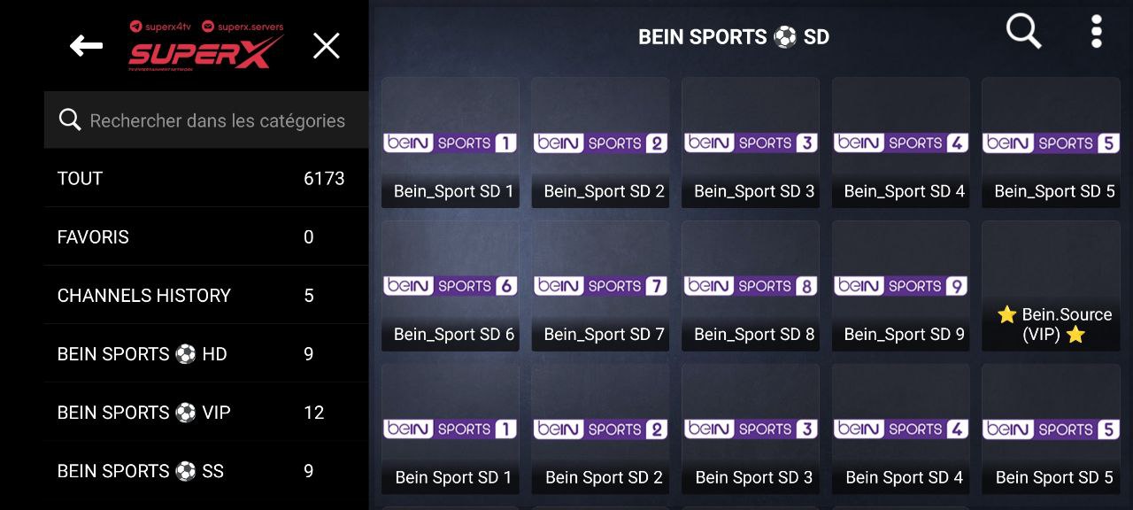The image size is (1133, 510).
Task: Open the FAVORIS category
Action: tap(206, 236)
